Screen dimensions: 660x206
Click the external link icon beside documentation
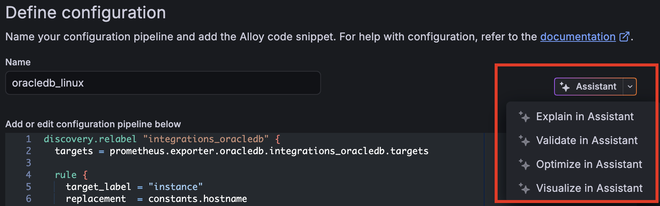[x=624, y=37]
